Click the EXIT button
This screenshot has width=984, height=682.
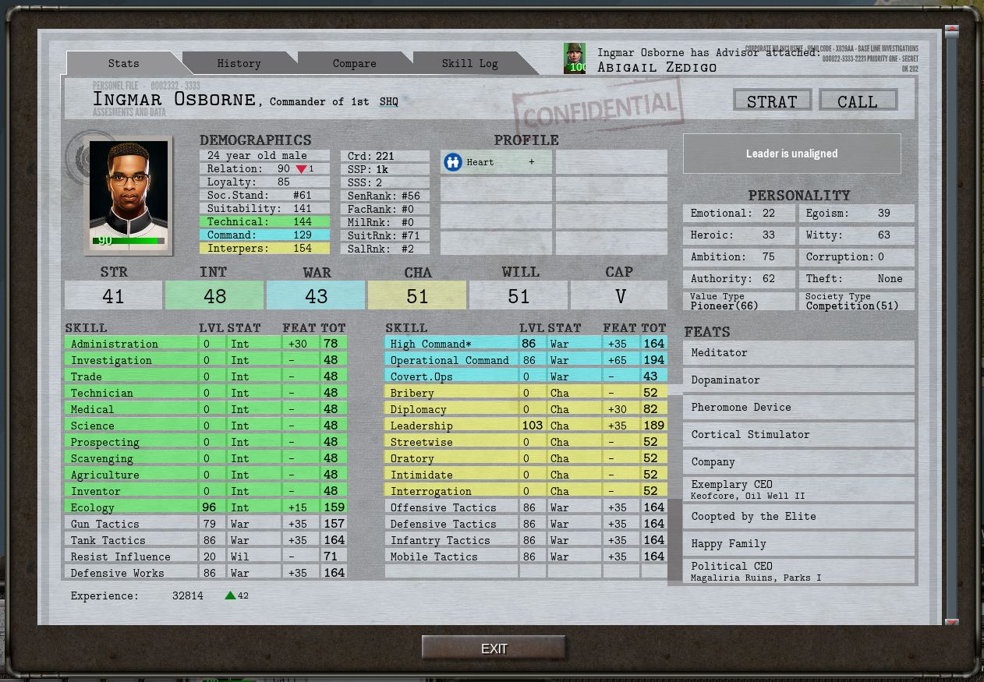click(494, 648)
